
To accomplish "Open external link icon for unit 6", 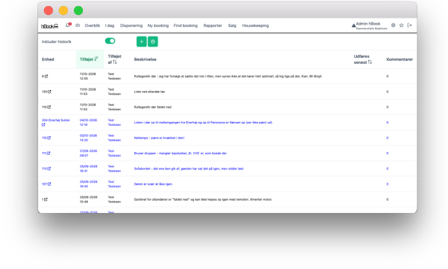I will [46, 76].
